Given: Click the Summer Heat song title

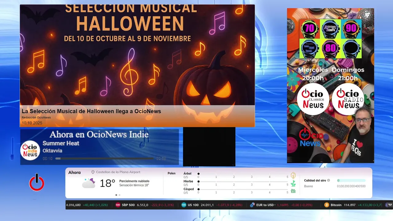Looking at the screenshot, I should point(61,143).
